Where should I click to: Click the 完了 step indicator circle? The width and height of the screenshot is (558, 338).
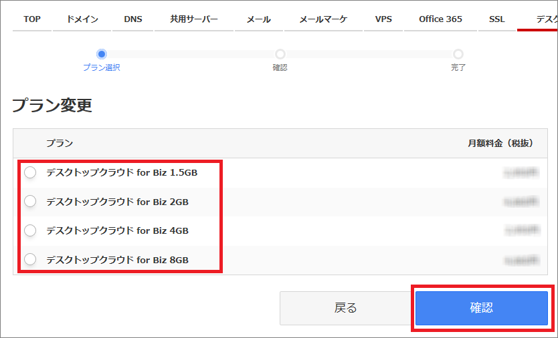pos(458,54)
